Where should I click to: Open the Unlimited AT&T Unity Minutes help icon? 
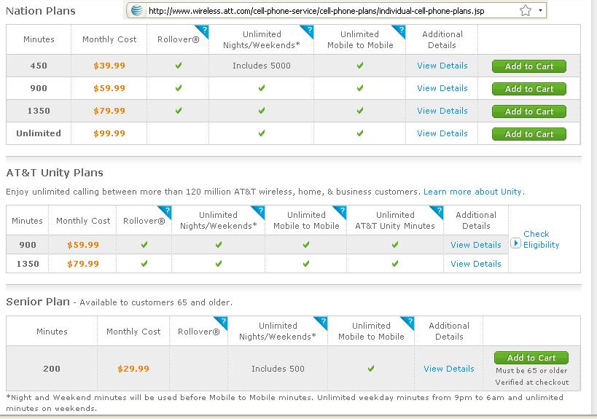tap(439, 211)
